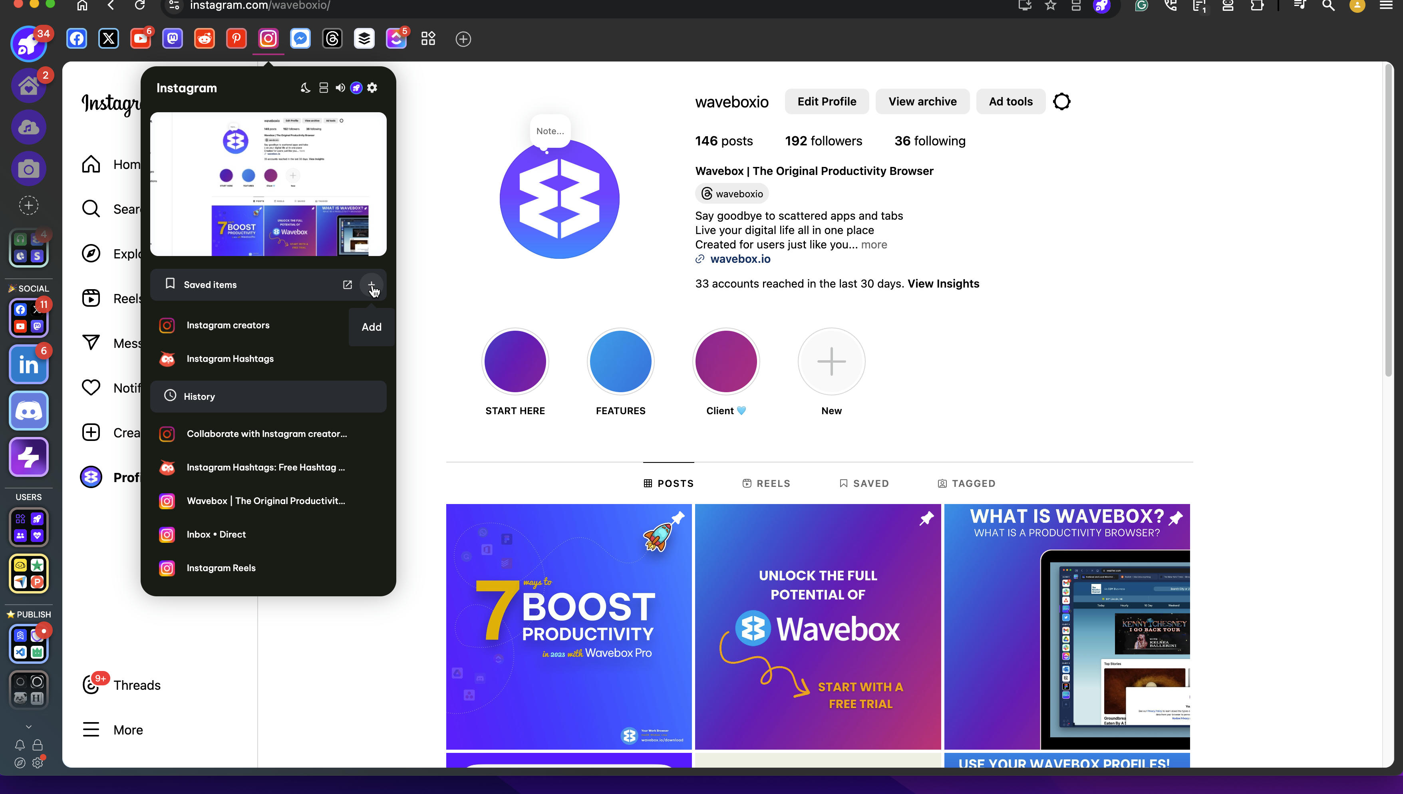Screen dimensions: 1403x794
Task: Open the ClickUp app with badge 5
Action: (x=396, y=39)
